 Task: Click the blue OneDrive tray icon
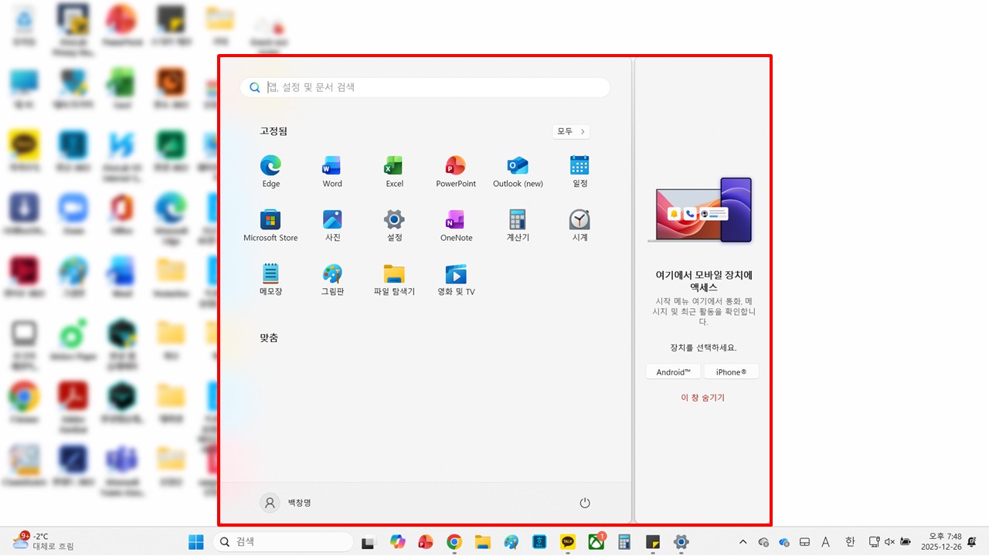(784, 542)
